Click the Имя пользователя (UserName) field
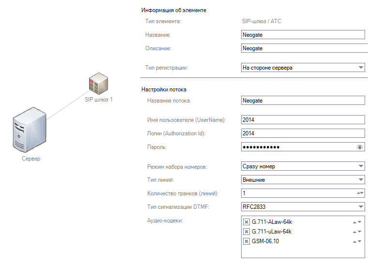Viewport: 368px width, 263px height. coord(303,120)
